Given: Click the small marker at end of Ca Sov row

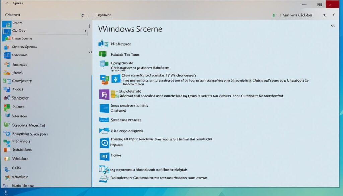Looking at the screenshot, I should (x=86, y=31).
